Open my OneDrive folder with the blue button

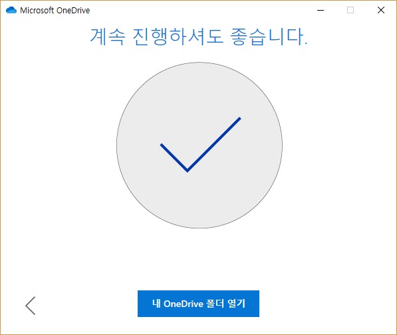198,304
